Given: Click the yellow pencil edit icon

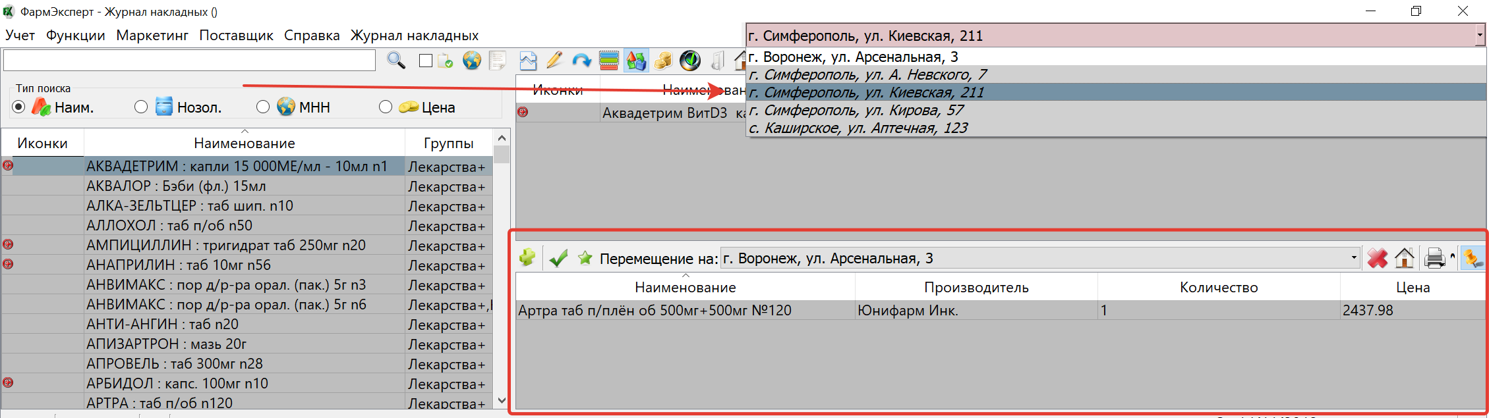Looking at the screenshot, I should click(x=554, y=61).
